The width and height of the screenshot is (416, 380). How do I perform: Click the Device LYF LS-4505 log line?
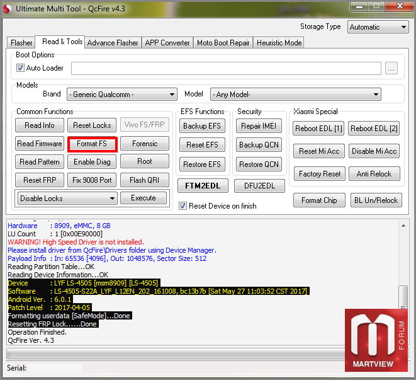click(83, 283)
